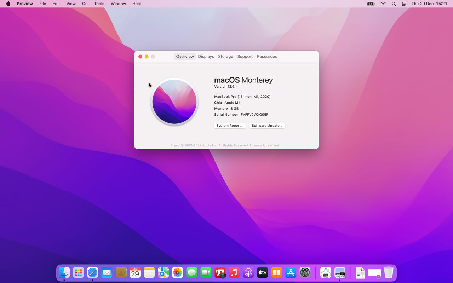Open Spotlight search from the menu bar
The width and height of the screenshot is (453, 283).
[394, 4]
